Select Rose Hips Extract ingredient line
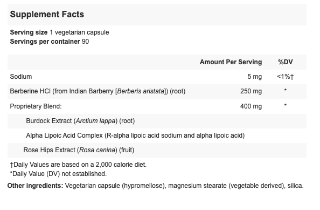 click(79, 150)
